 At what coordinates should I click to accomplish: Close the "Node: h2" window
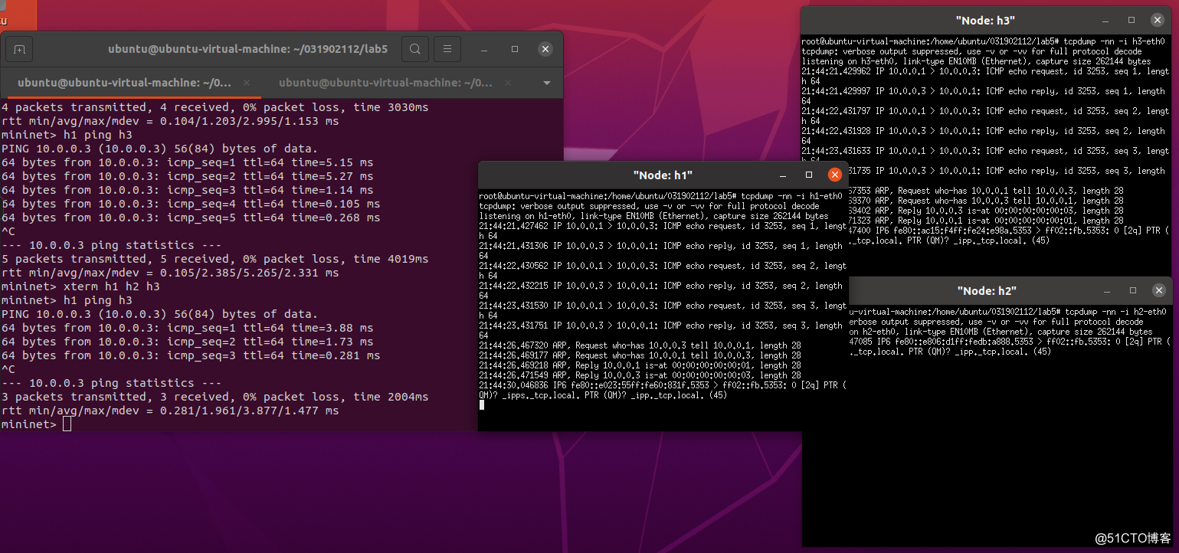tap(1160, 290)
